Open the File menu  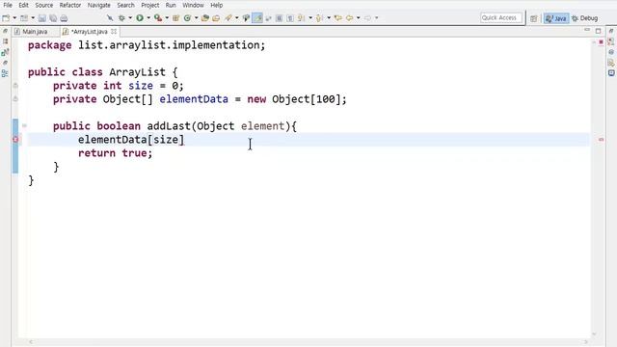(8, 5)
